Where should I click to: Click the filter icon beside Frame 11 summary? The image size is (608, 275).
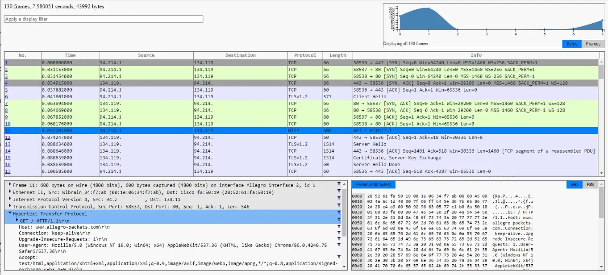[x=339, y=183]
